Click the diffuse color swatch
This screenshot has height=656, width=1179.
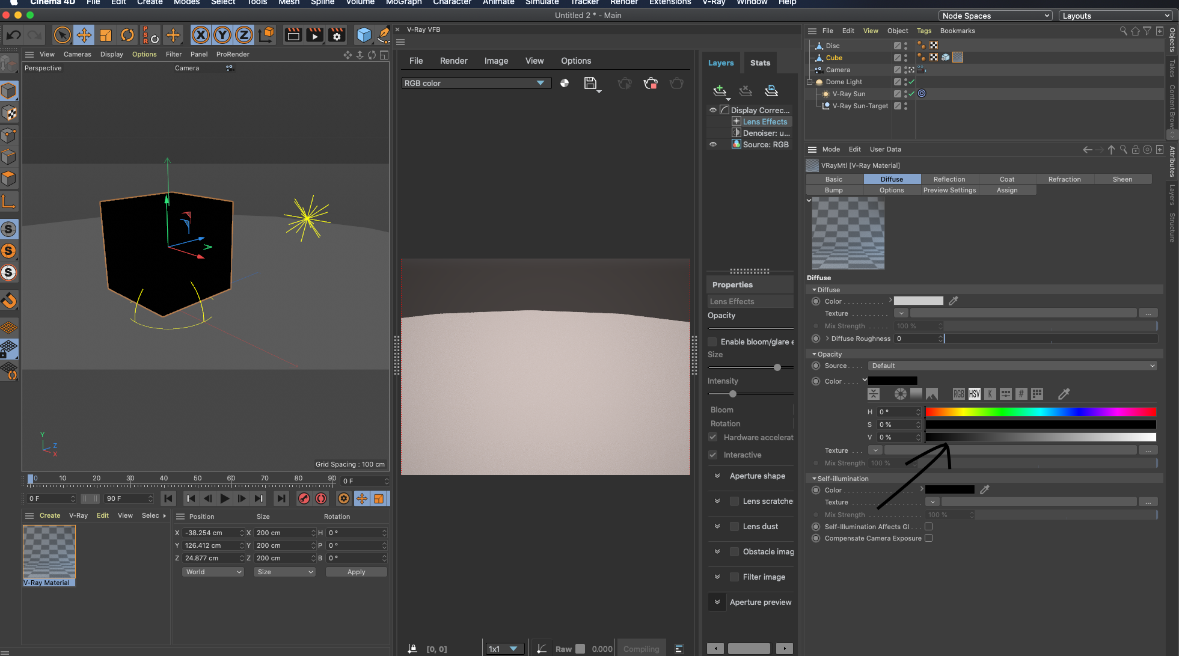[x=918, y=301]
